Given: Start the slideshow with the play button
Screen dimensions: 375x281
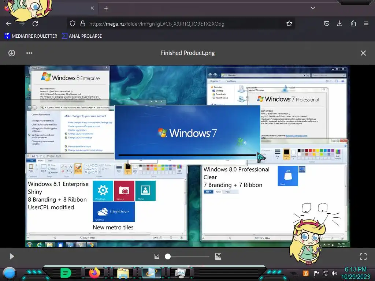Looking at the screenshot, I should 12,256.
